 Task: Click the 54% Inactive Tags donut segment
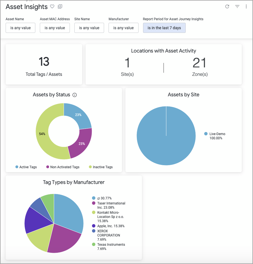[x=42, y=134]
